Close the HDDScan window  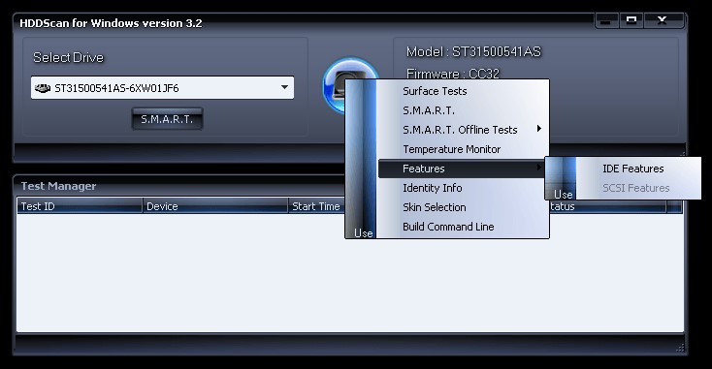pyautogui.click(x=663, y=20)
